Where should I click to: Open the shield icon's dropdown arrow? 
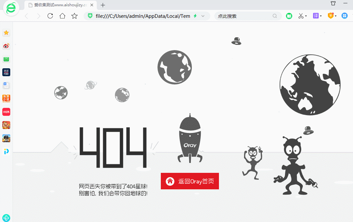[335, 16]
